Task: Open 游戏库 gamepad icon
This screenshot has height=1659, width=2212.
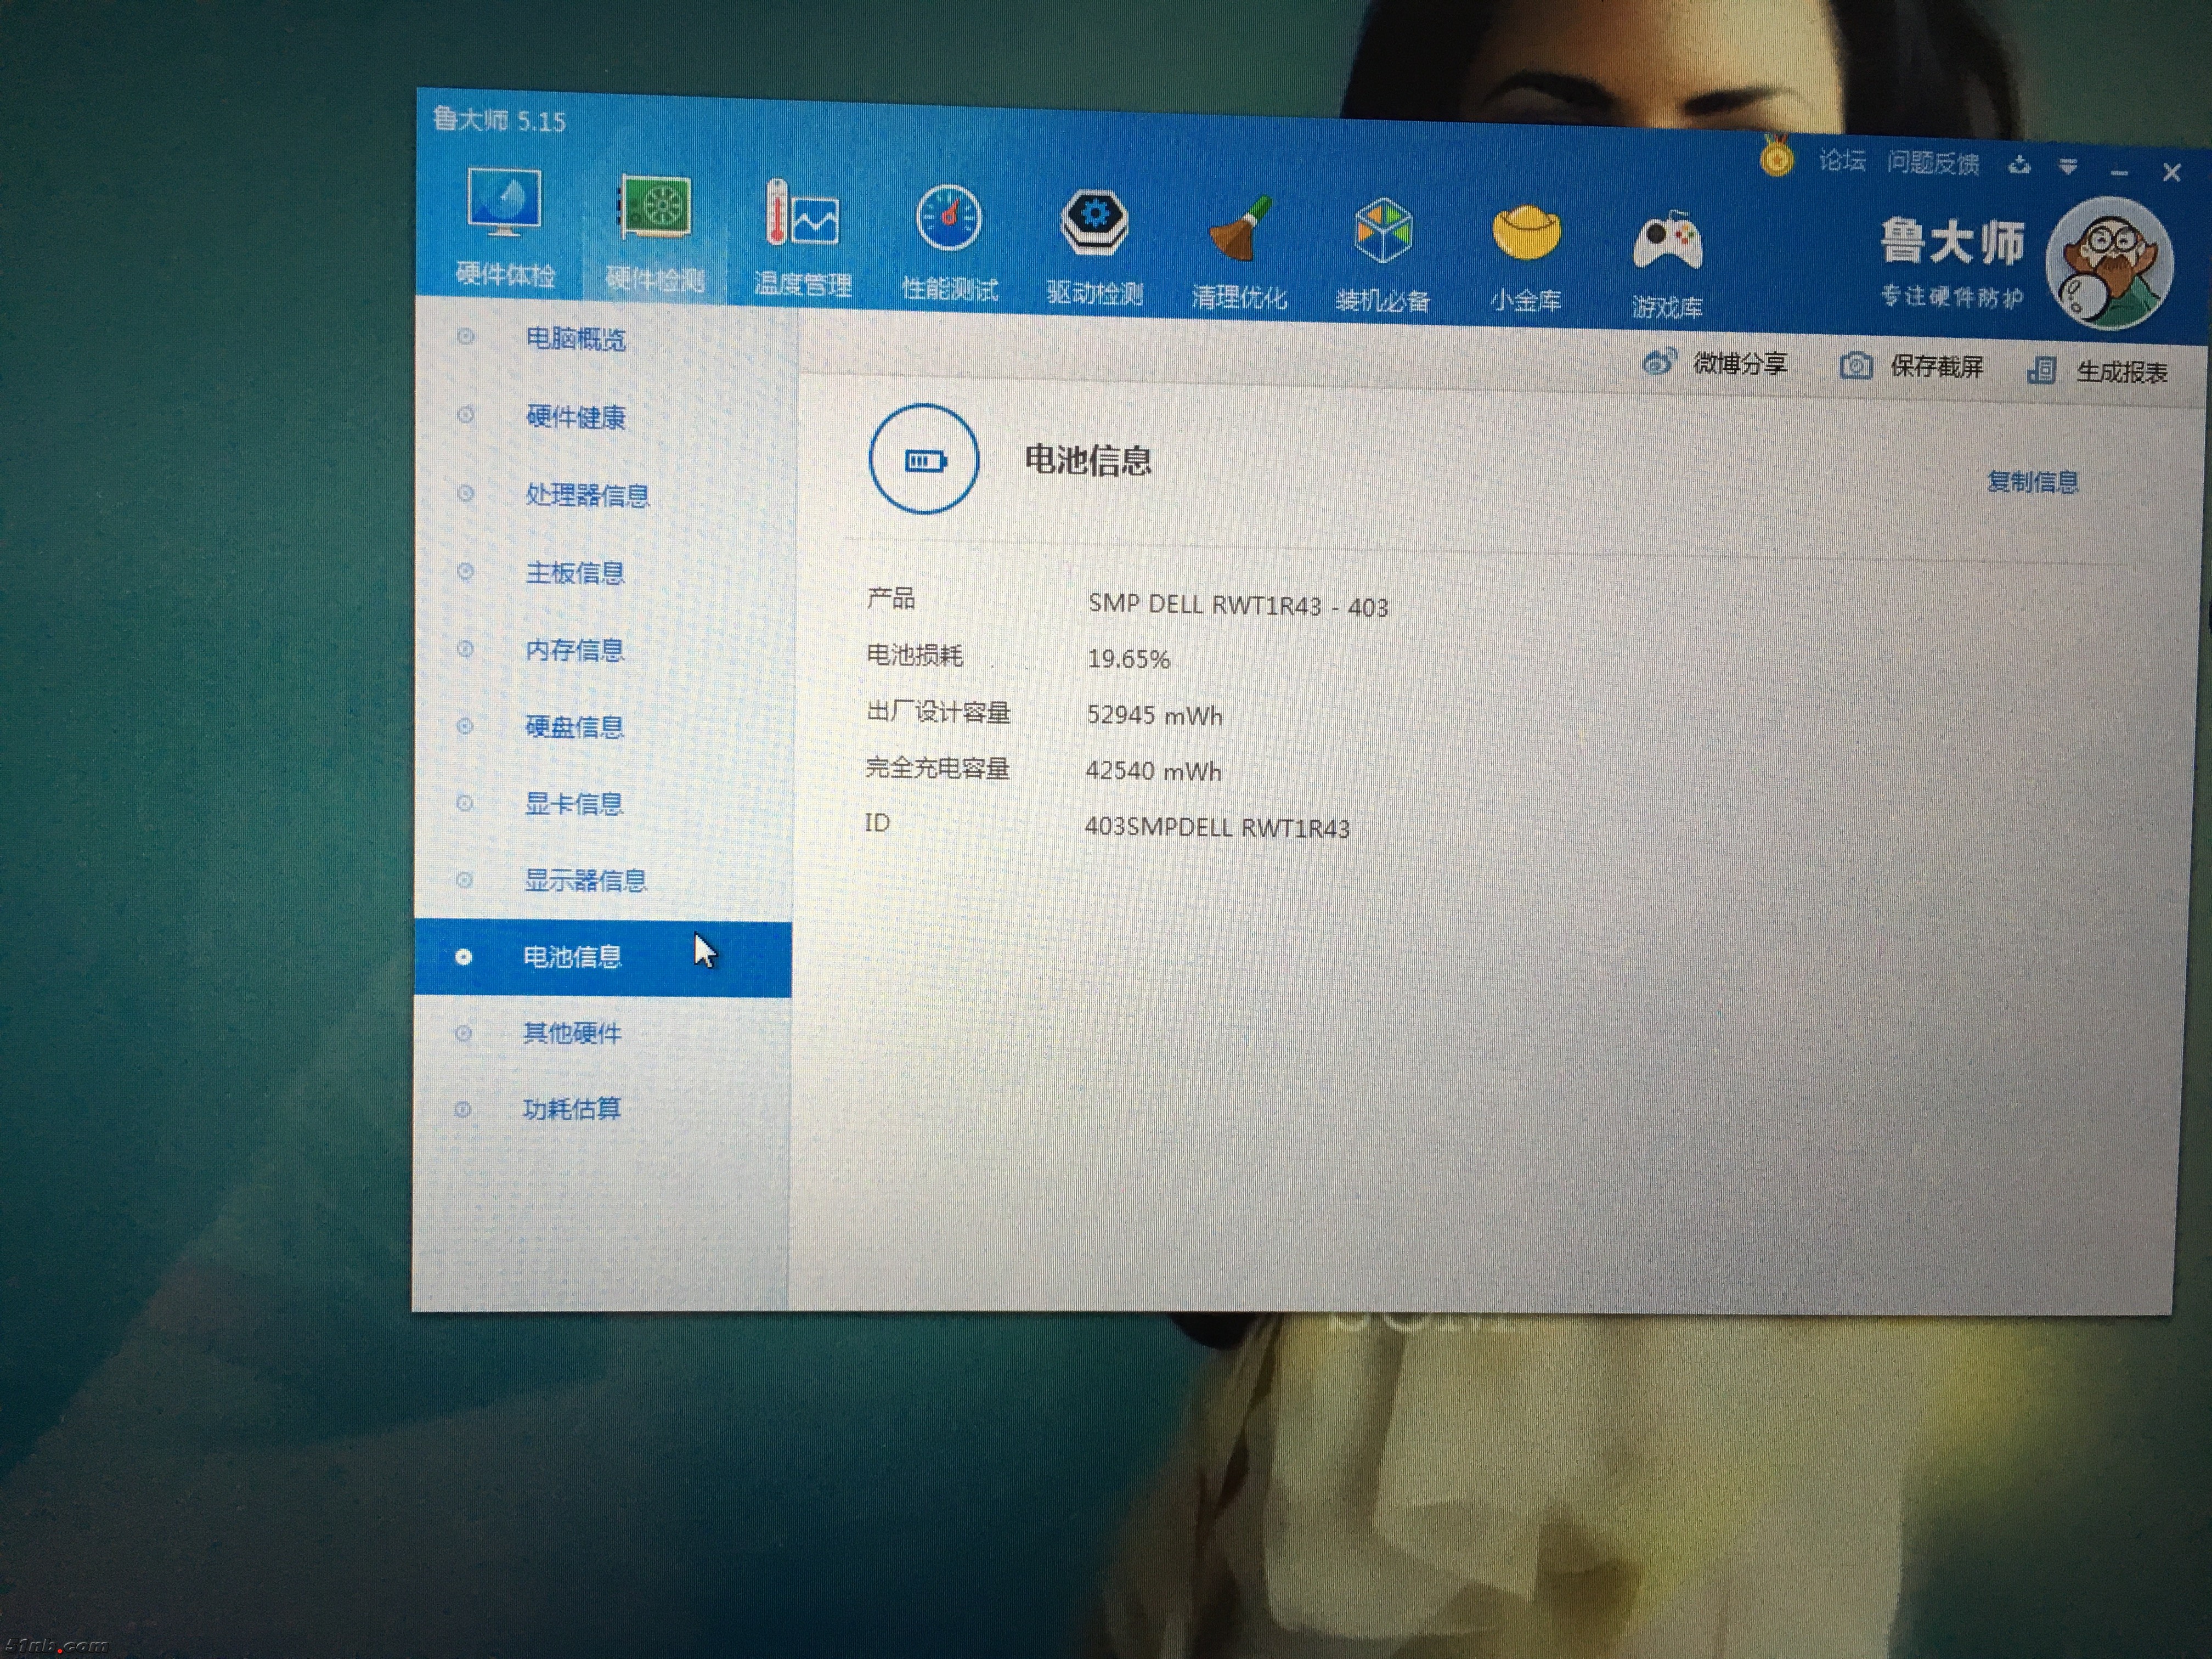Action: (1667, 242)
